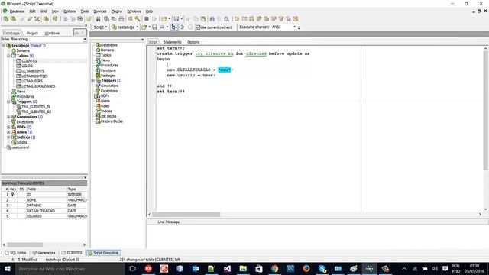489x275 pixels.
Task: Select the UCTABUSERSLOGGED table
Action: pos(38,86)
